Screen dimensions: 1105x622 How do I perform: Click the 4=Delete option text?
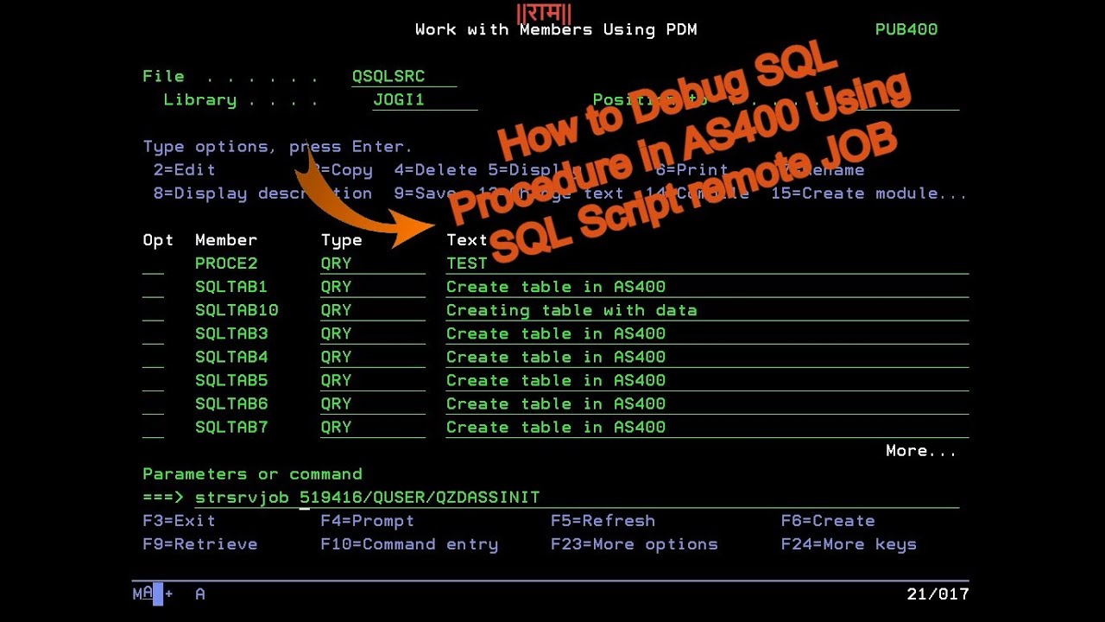(x=435, y=170)
